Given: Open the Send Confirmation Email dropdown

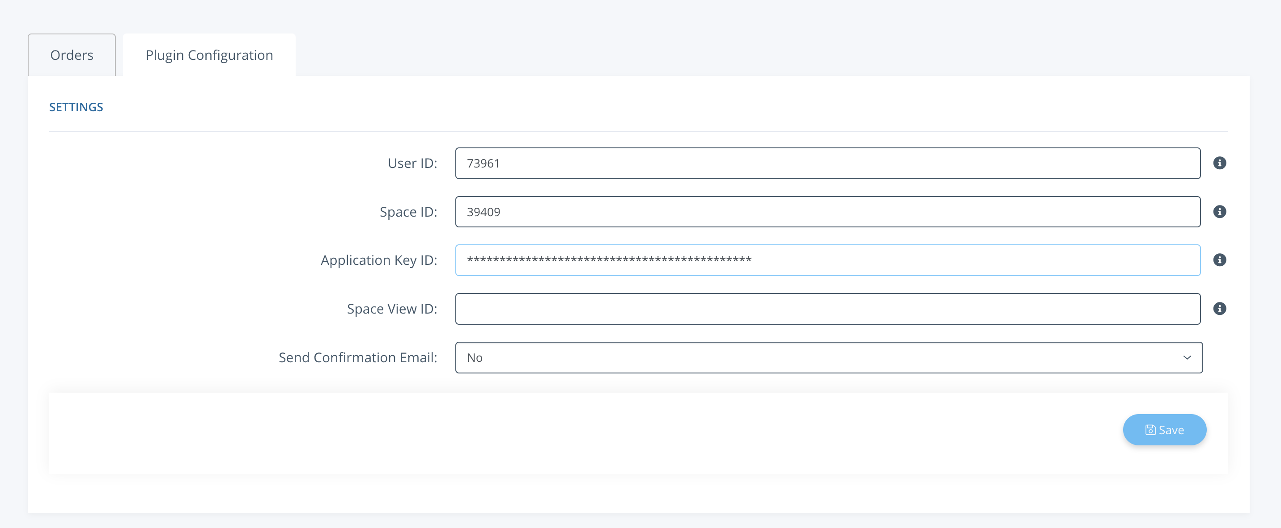Looking at the screenshot, I should tap(828, 357).
